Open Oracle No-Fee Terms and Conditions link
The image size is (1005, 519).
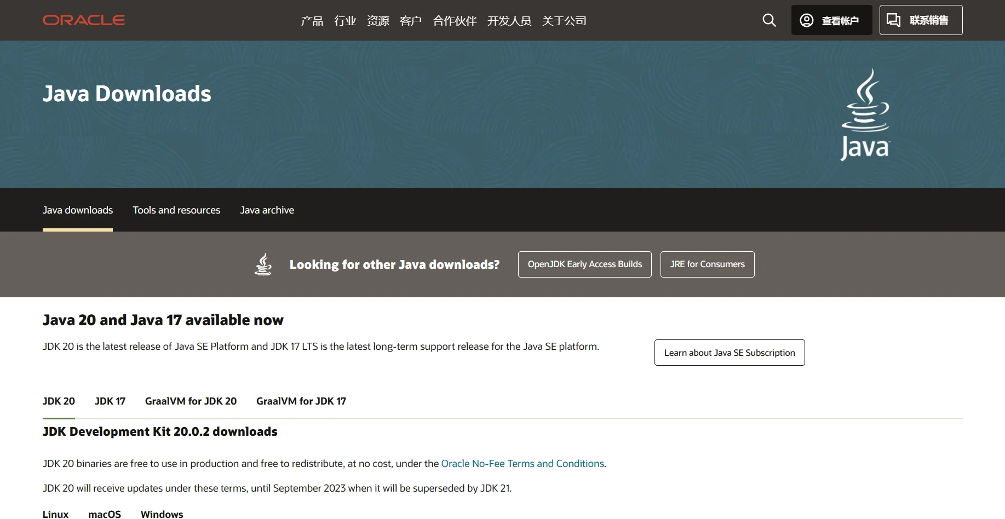pos(522,464)
